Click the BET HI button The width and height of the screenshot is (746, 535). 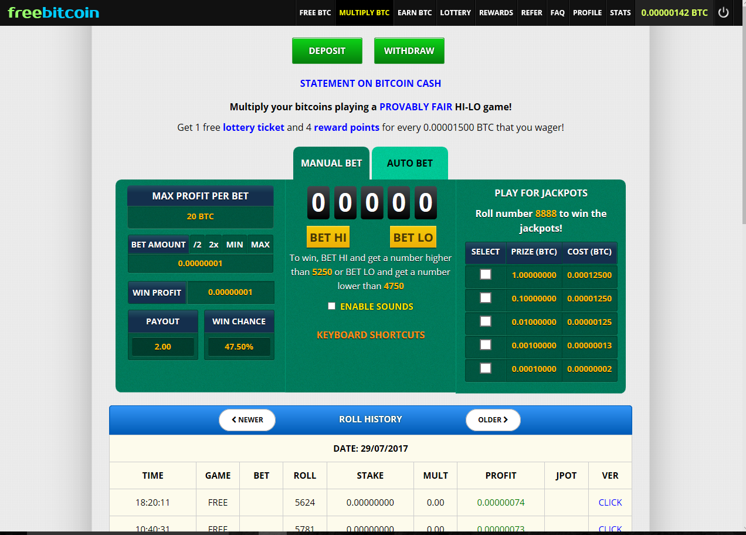click(328, 237)
